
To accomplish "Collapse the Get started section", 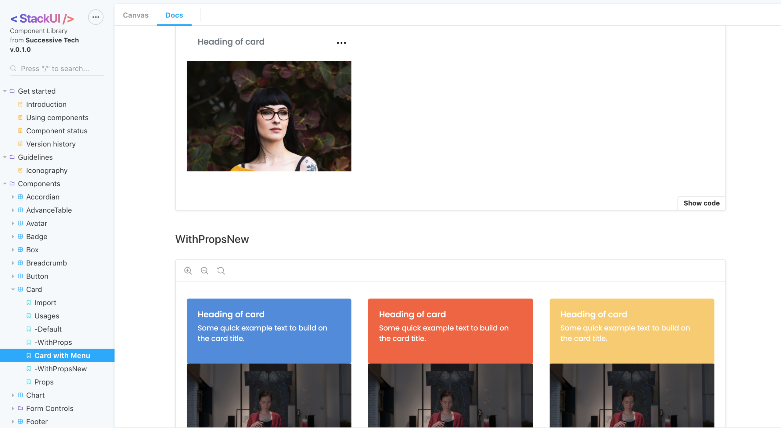I will [x=5, y=91].
